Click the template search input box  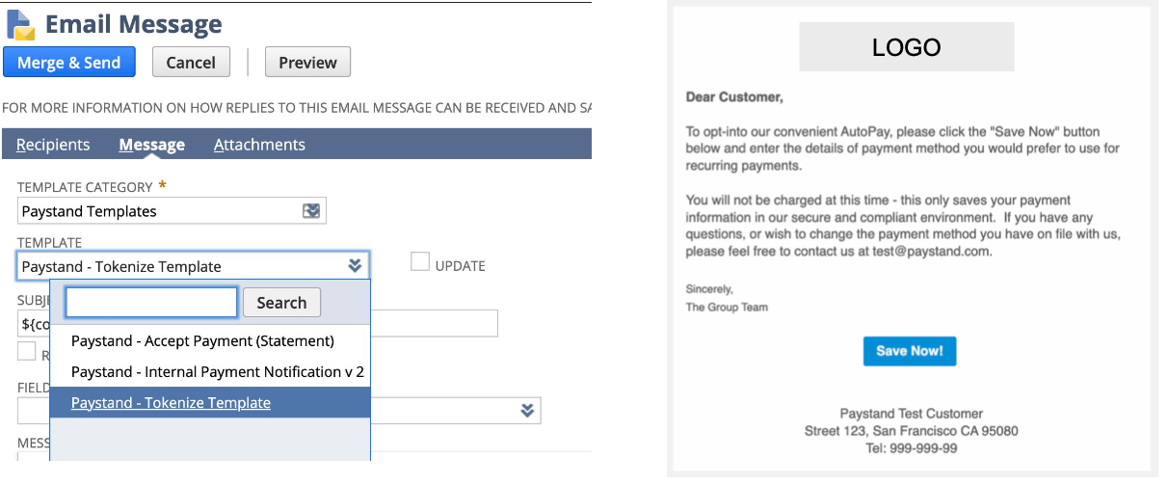pyautogui.click(x=151, y=303)
